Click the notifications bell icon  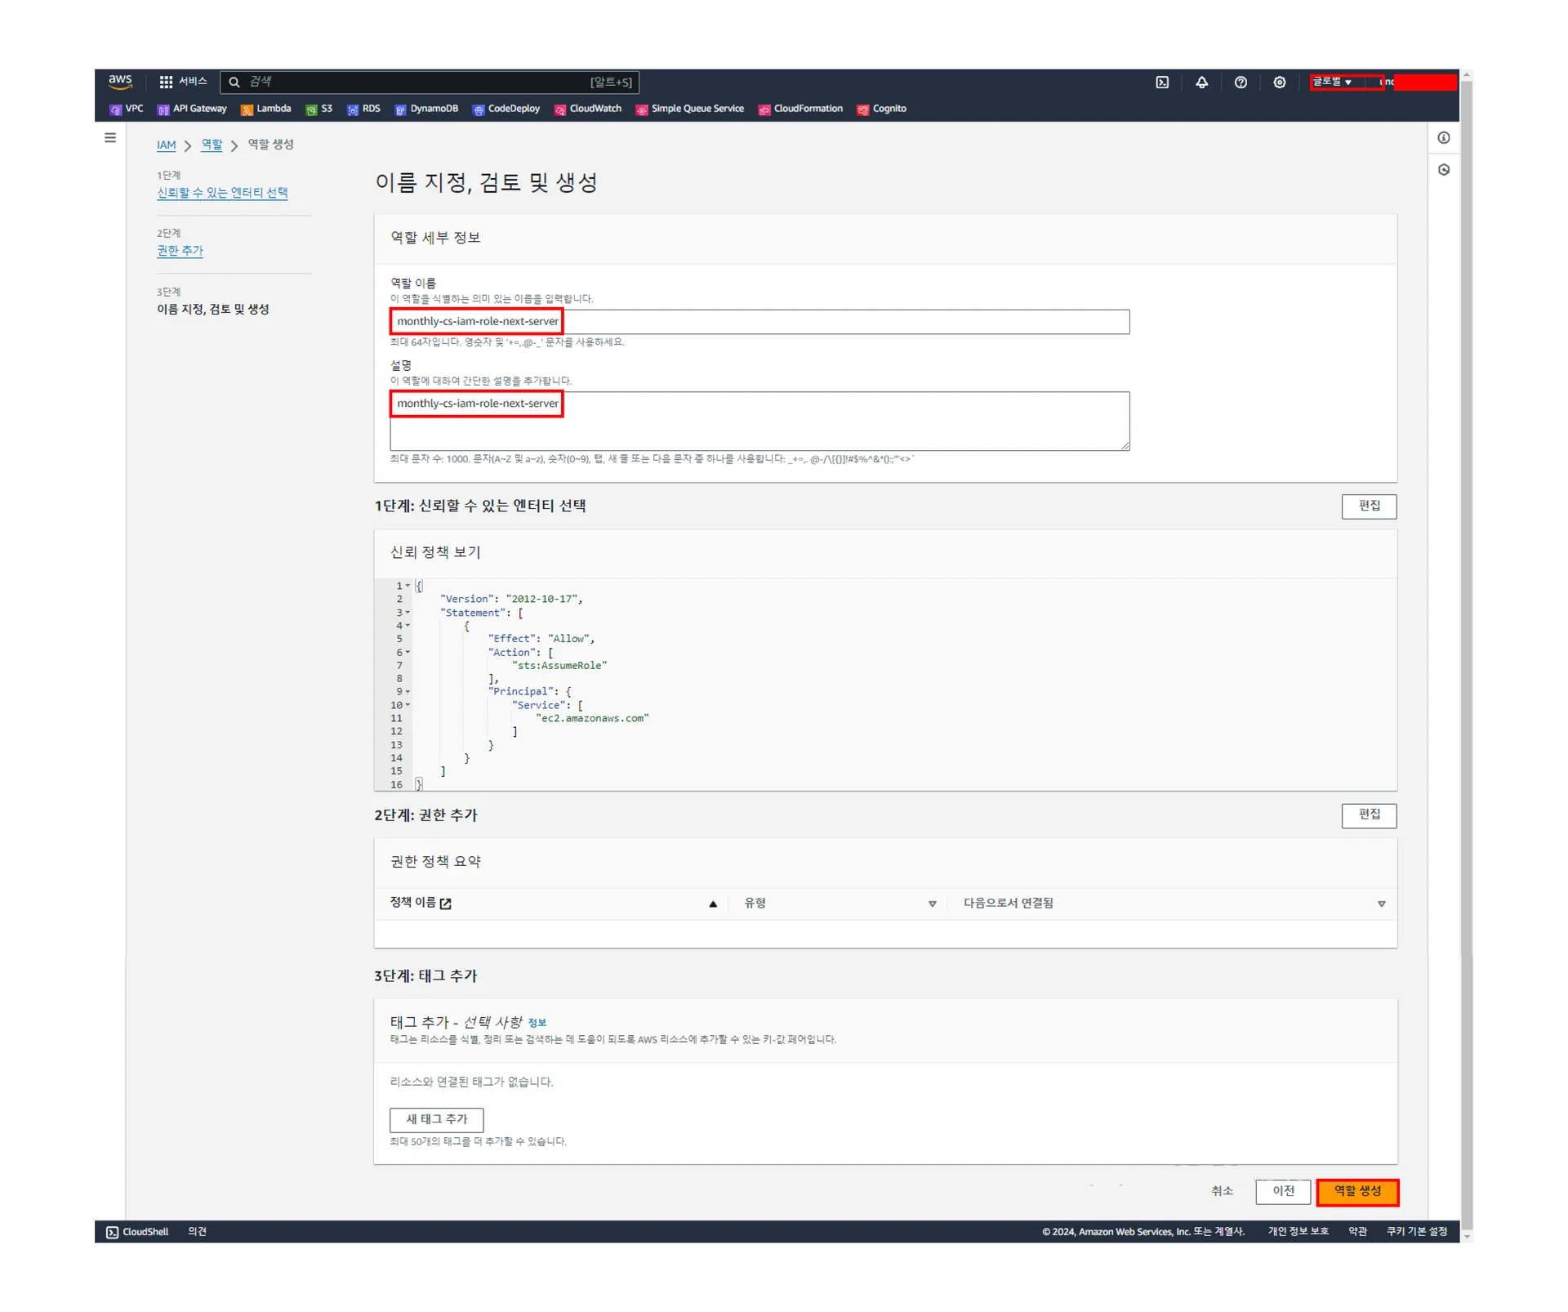(x=1201, y=83)
